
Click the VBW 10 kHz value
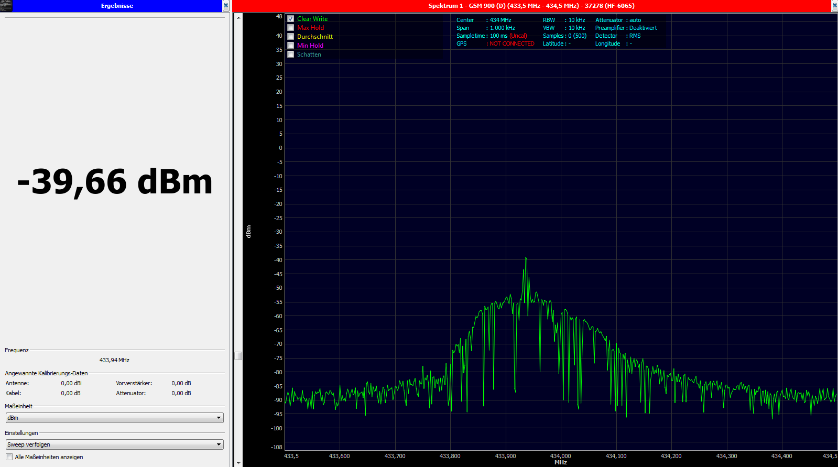tap(577, 28)
